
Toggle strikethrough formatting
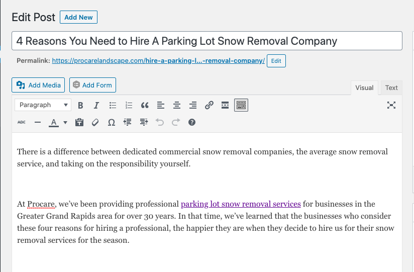(x=22, y=122)
